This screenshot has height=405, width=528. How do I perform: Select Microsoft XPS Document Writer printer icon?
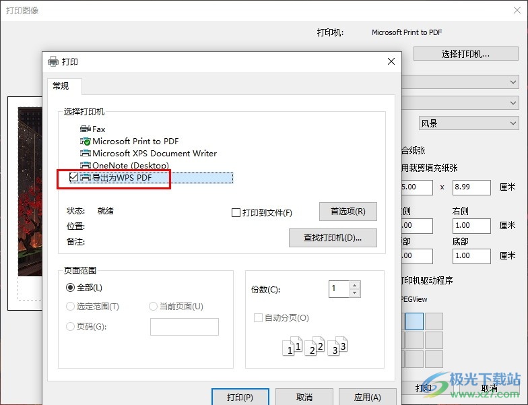(x=86, y=154)
